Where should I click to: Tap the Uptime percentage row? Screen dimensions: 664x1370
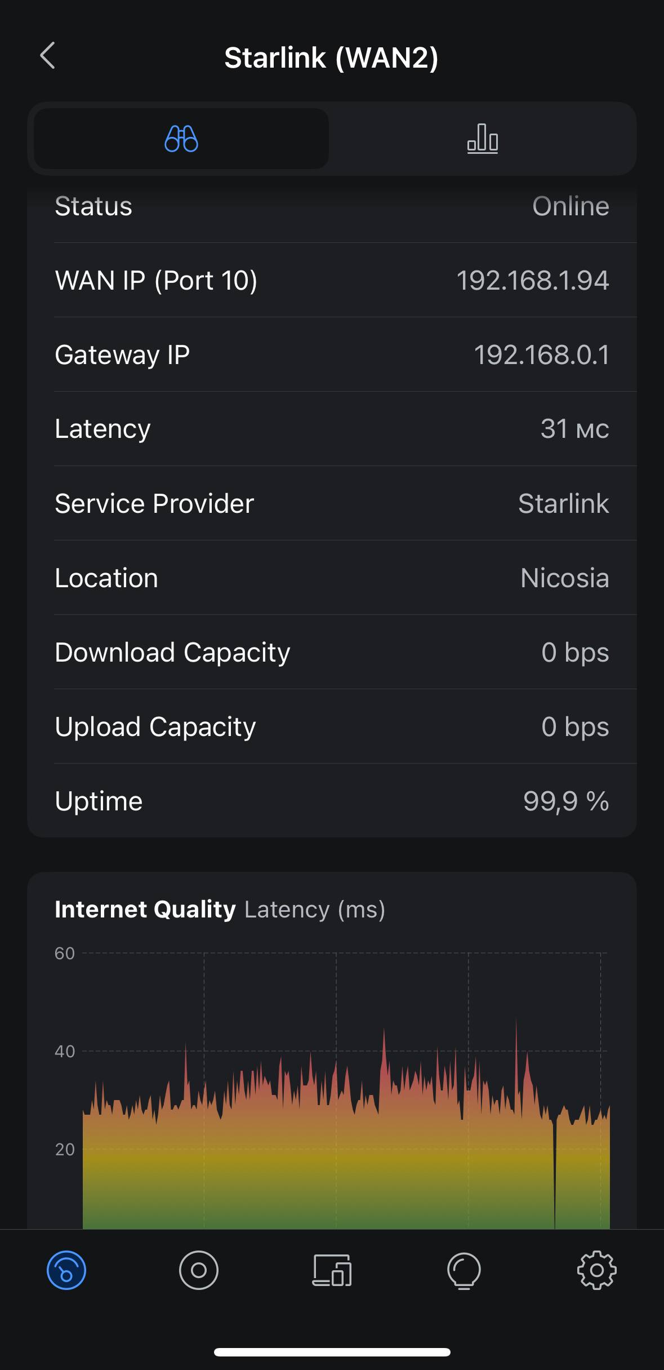click(332, 801)
